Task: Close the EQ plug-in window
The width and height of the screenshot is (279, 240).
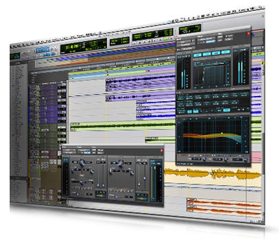Action: pos(248,33)
